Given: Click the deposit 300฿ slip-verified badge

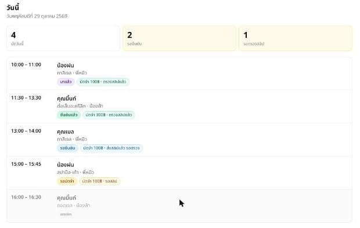Looking at the screenshot, I should (x=109, y=115).
